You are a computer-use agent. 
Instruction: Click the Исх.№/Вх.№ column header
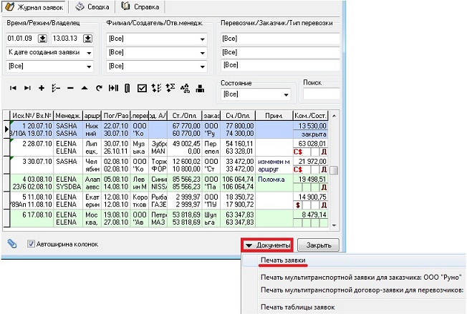[x=32, y=115]
